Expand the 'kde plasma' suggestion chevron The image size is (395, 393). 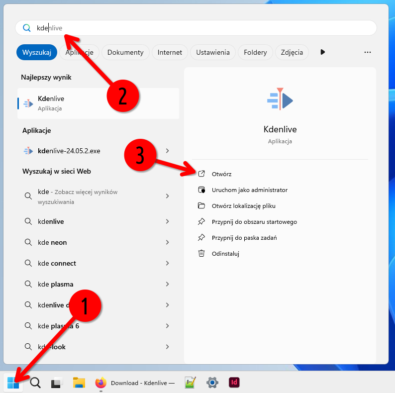(x=168, y=284)
